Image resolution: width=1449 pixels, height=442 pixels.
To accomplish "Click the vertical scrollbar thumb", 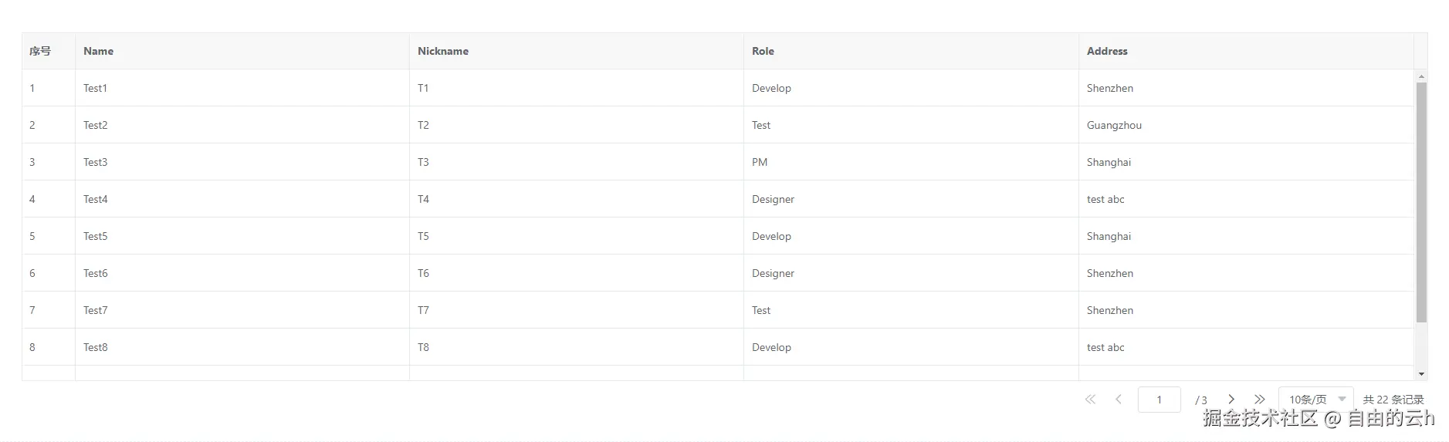I will [1421, 202].
